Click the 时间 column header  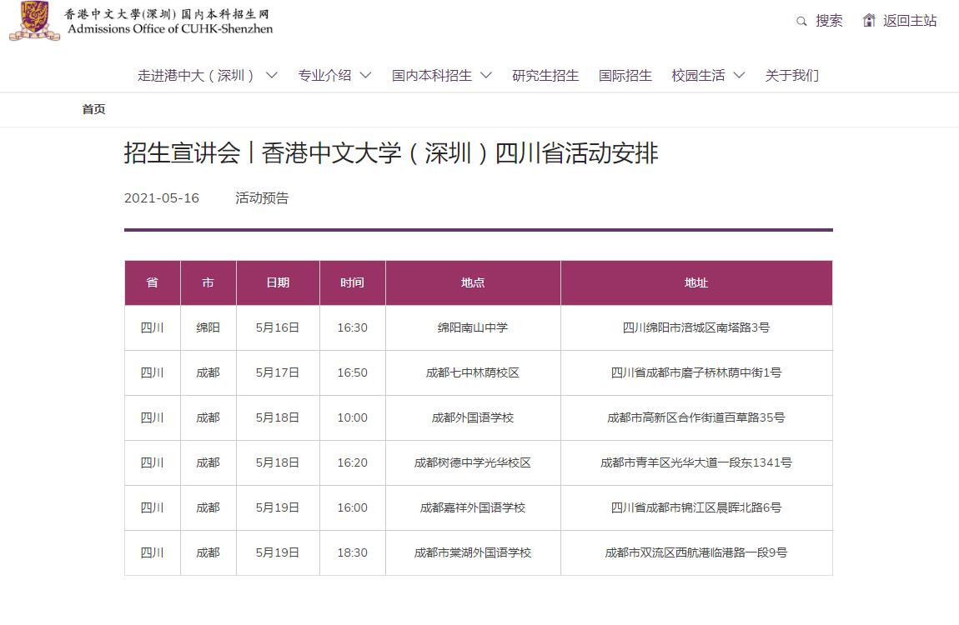click(352, 282)
